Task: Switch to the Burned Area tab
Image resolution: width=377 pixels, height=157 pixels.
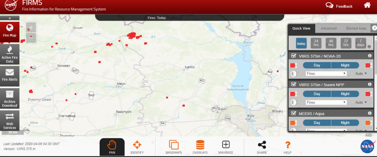Action: pos(356,29)
